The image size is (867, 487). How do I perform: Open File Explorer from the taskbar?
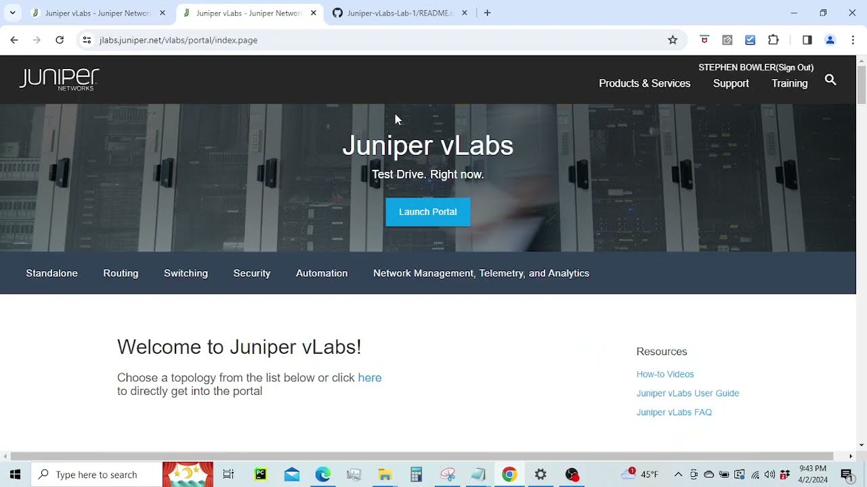[385, 474]
